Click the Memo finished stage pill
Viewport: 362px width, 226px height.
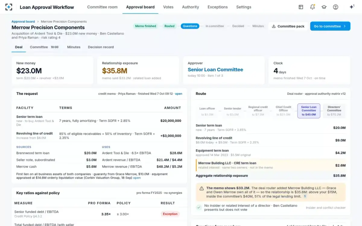pyautogui.click(x=145, y=26)
